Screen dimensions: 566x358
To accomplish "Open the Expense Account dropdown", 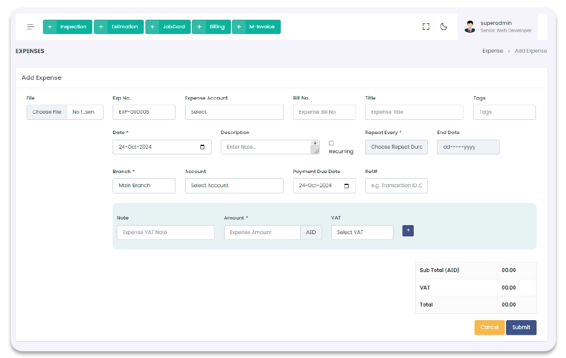I will coord(234,112).
